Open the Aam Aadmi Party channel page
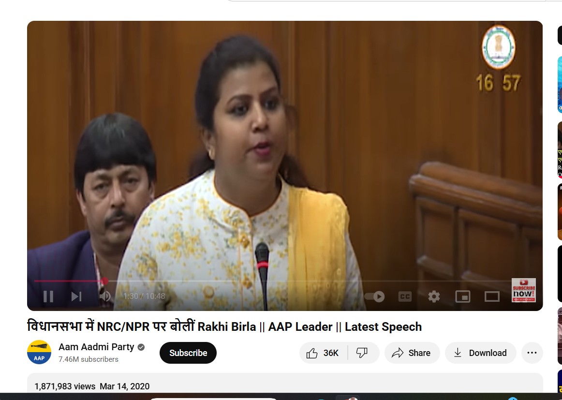 click(x=96, y=347)
